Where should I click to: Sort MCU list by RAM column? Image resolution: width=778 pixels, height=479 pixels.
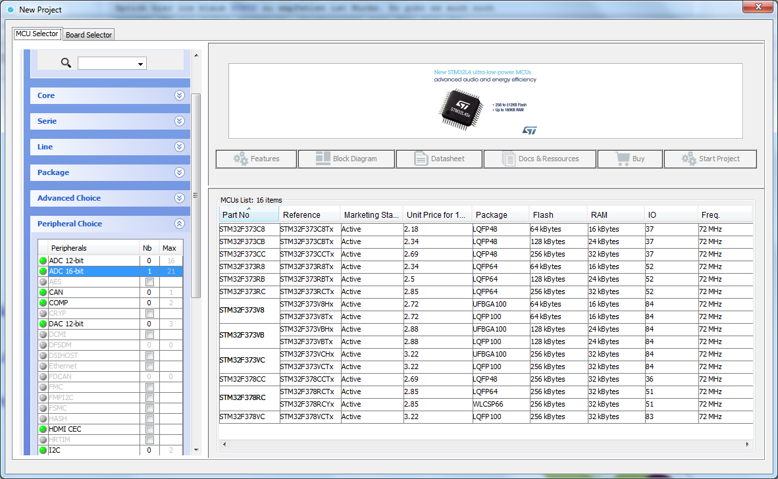pyautogui.click(x=615, y=214)
